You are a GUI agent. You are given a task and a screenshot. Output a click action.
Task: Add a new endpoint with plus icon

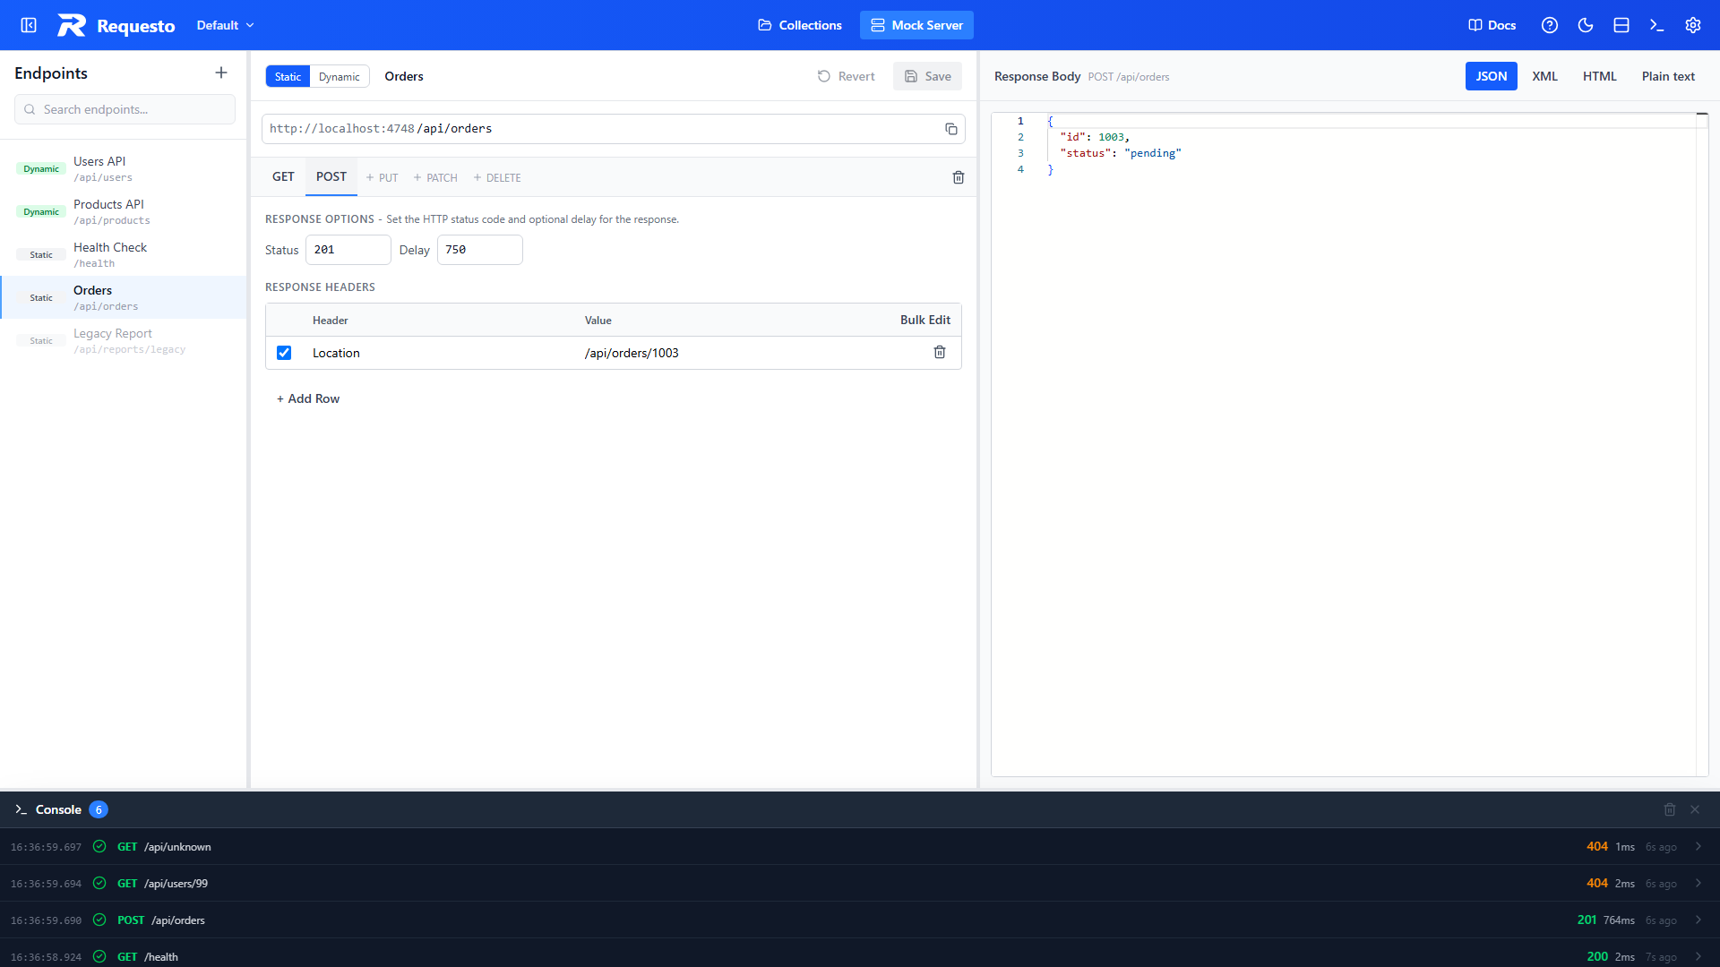[x=221, y=73]
